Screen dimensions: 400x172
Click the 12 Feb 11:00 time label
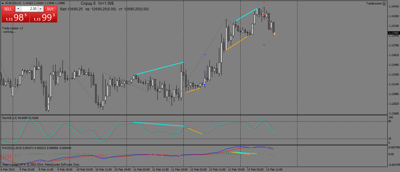[217, 170]
